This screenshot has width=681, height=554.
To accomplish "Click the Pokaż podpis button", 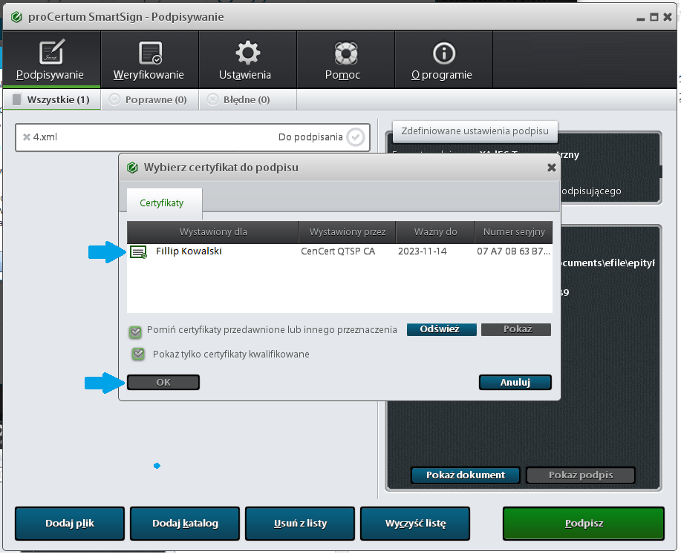I will click(581, 475).
